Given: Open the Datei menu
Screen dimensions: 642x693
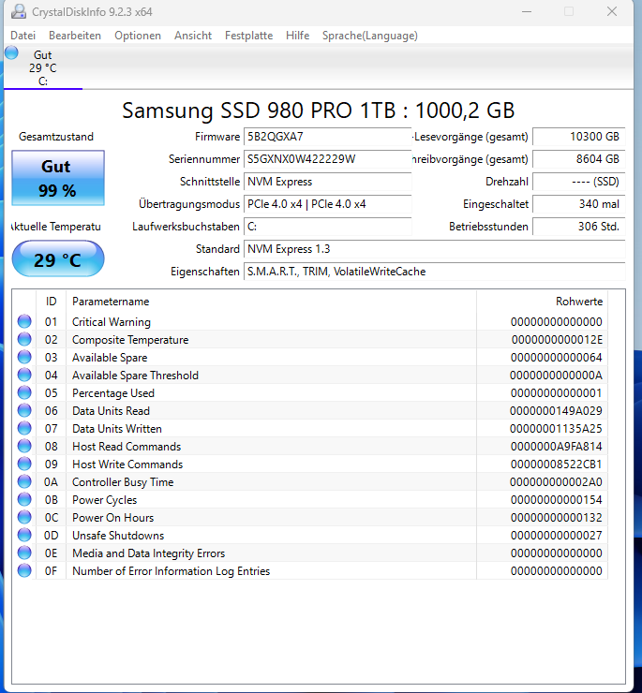Looking at the screenshot, I should pyautogui.click(x=23, y=36).
